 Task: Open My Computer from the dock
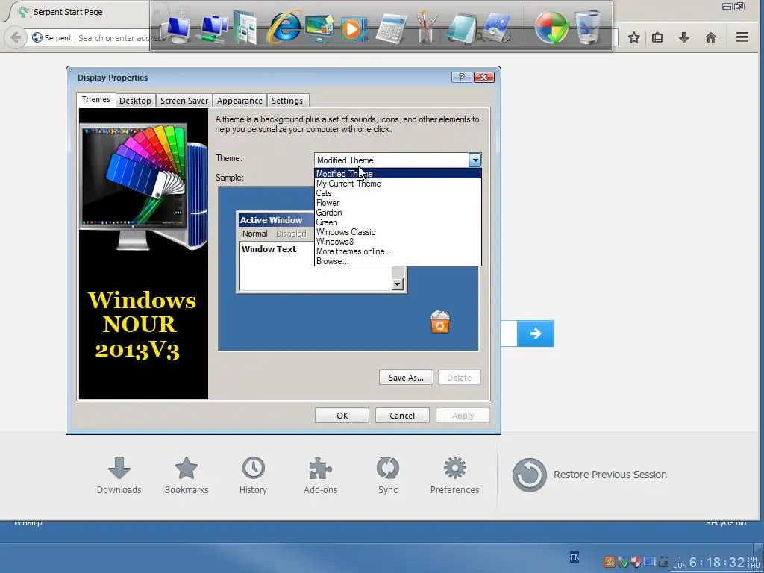[178, 28]
